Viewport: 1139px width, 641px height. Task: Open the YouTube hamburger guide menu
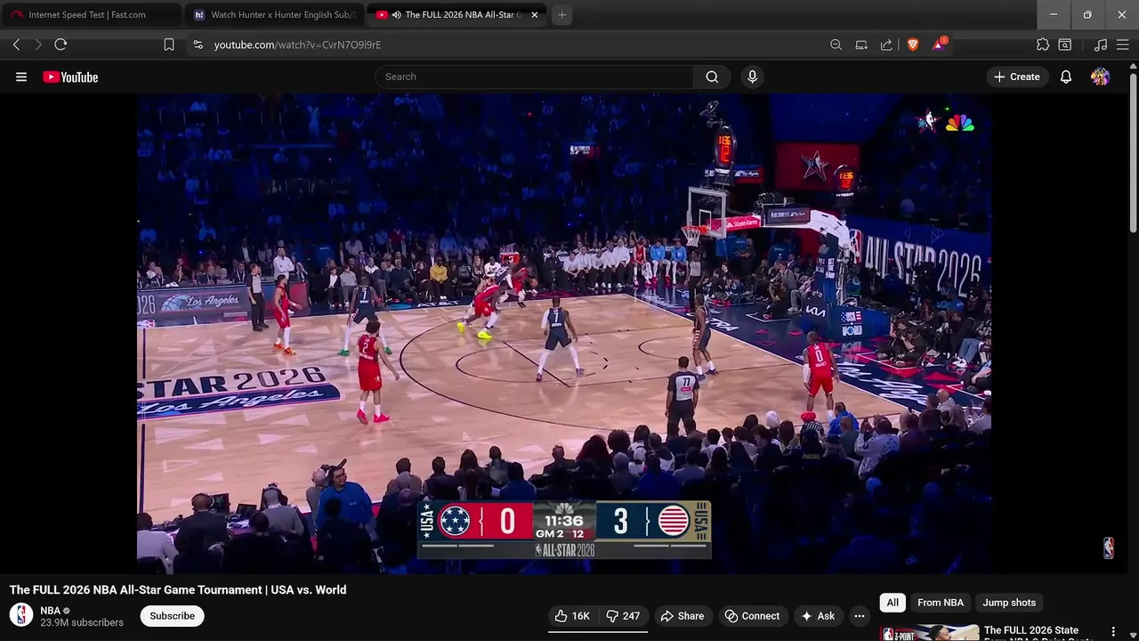tap(21, 77)
